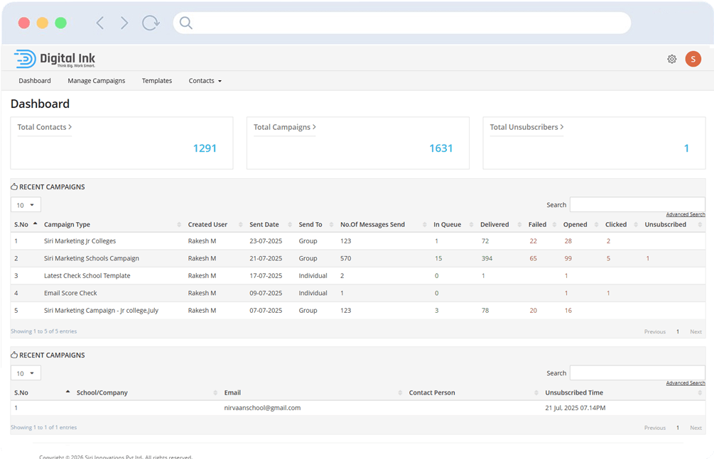
Task: Click the campaigns table Search field
Action: click(637, 204)
